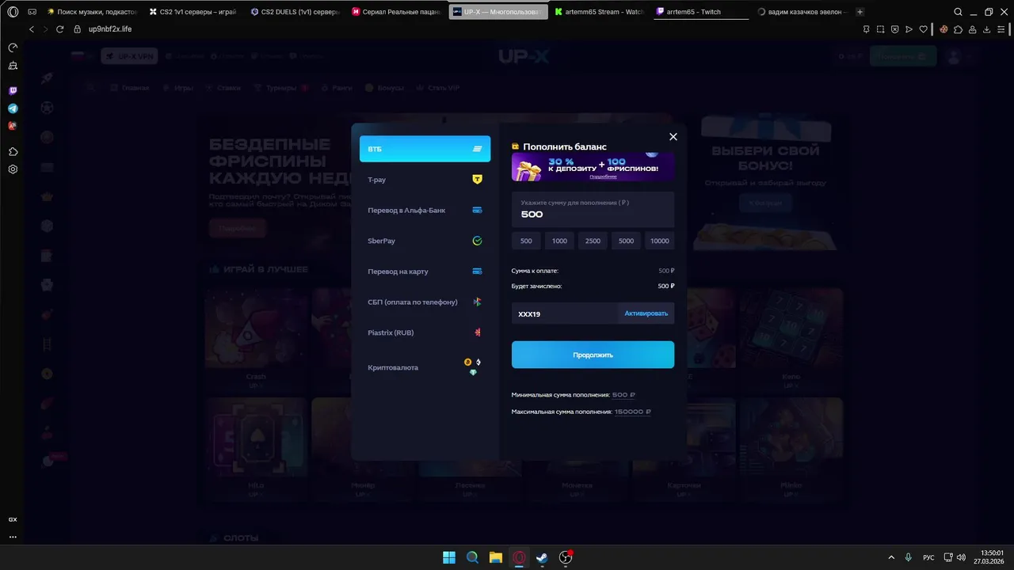This screenshot has width=1014, height=570.
Task: Click the Продолжить button
Action: (x=593, y=355)
